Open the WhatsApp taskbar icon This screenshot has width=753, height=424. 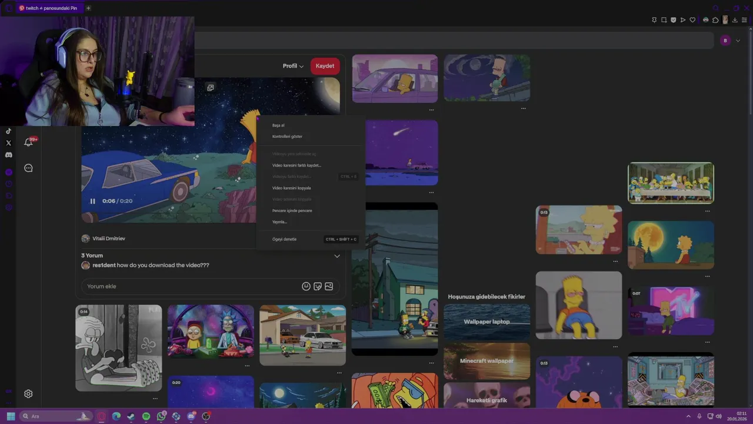[161, 416]
